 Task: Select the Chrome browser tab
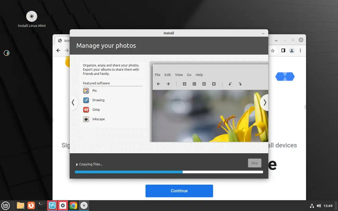(62, 41)
